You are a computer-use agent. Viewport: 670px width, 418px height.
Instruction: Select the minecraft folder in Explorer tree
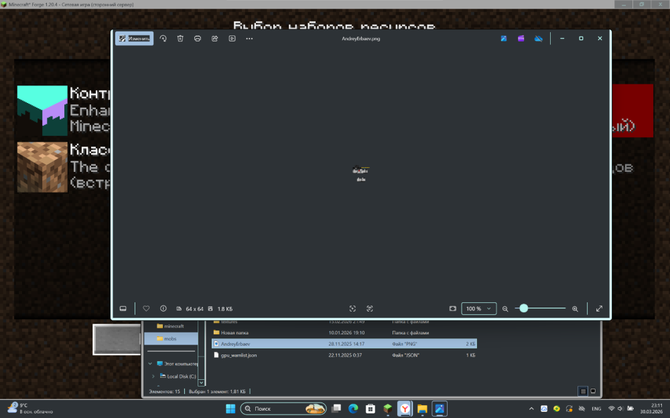170,326
